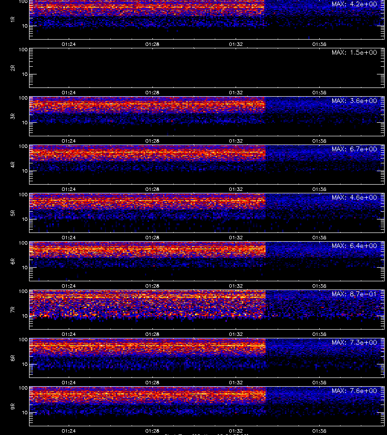Select the 100 y-axis label of panel 2R
This screenshot has width=387, height=435.
coord(23,50)
